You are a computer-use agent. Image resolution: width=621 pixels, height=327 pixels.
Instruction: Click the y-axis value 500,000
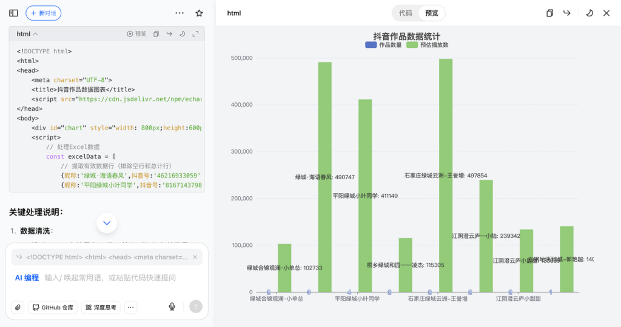[241, 58]
